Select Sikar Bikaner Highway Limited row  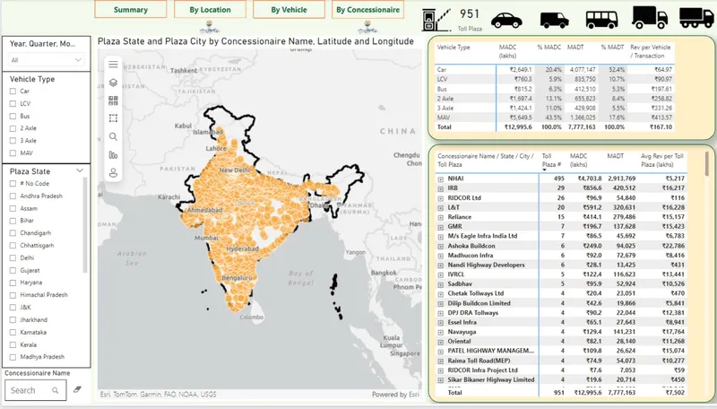[490, 379]
